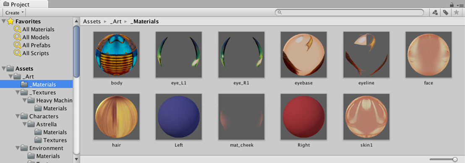Click the Assets breadcrumb link
The image size is (465, 163).
pos(91,21)
